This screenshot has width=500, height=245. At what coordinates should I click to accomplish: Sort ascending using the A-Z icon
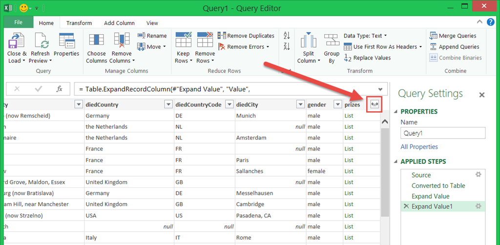point(287,36)
